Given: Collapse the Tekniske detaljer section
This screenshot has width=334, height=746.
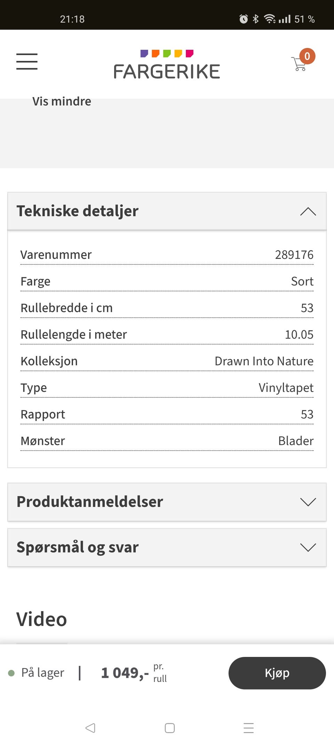Looking at the screenshot, I should click(x=308, y=211).
